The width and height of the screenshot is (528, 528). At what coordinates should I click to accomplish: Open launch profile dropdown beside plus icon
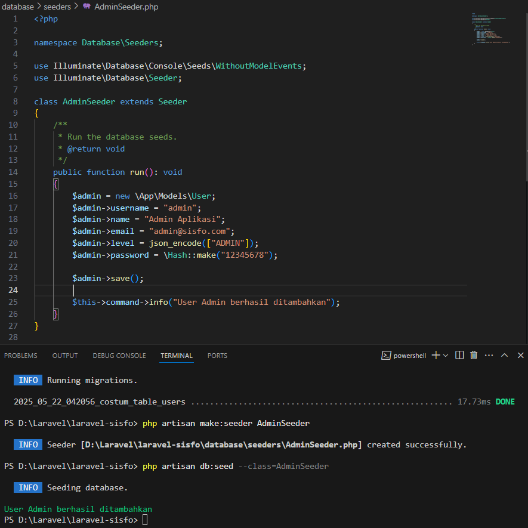click(x=446, y=355)
